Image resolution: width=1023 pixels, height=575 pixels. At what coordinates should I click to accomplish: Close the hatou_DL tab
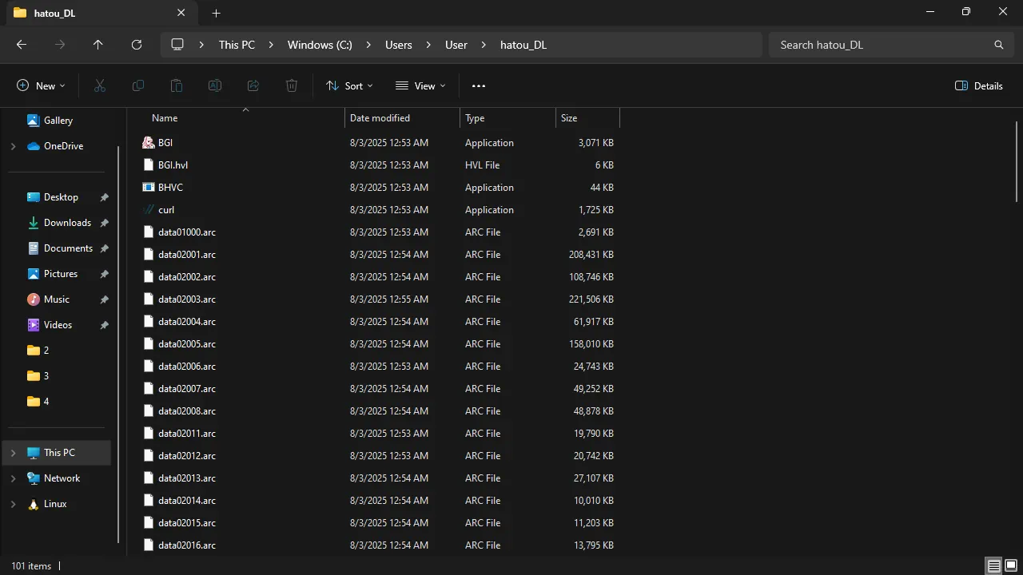[x=181, y=13]
